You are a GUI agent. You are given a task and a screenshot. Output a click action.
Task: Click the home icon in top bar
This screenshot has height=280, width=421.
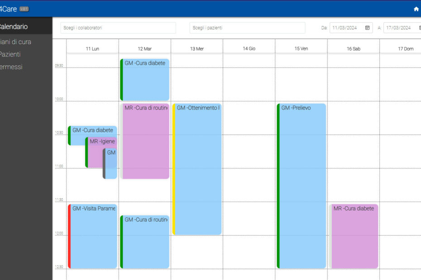[x=416, y=9]
